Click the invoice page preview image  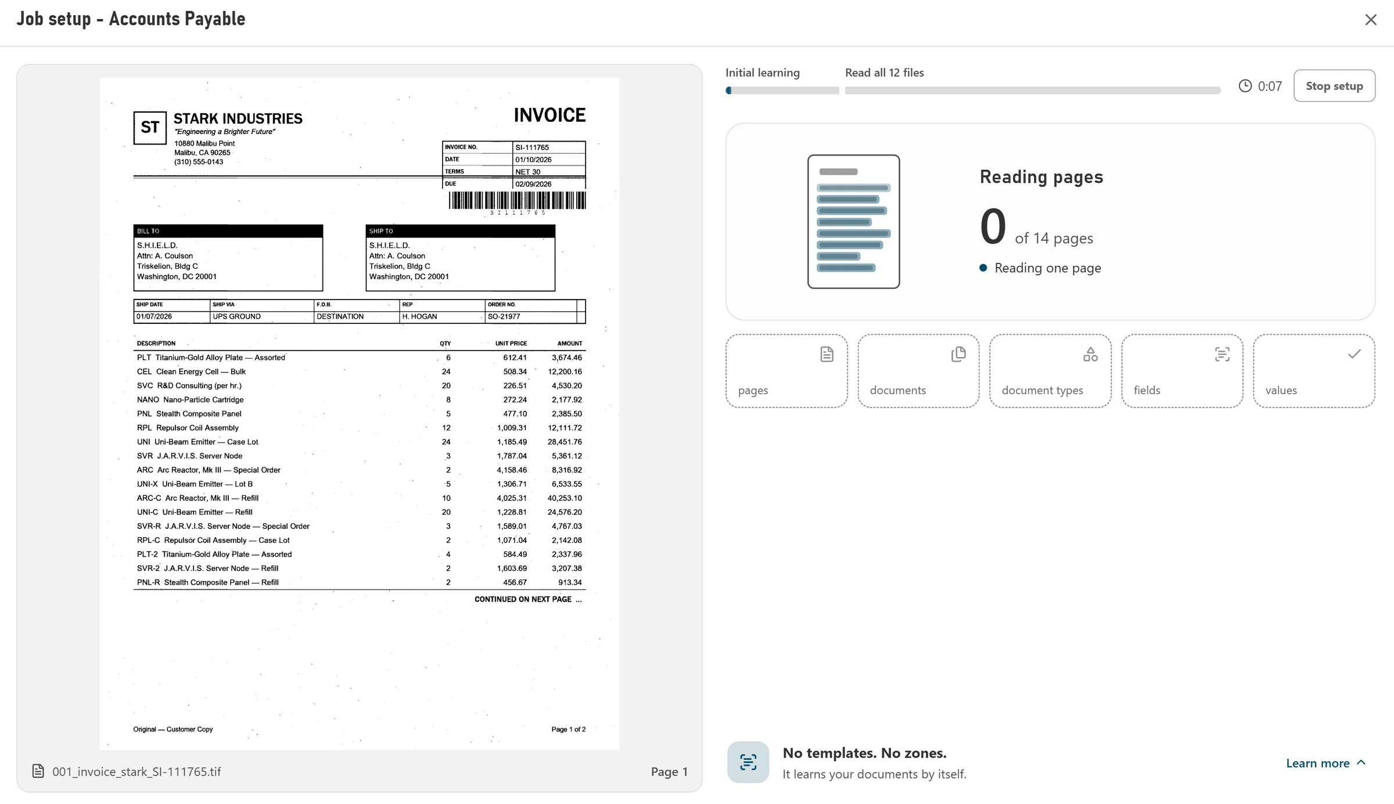(360, 413)
